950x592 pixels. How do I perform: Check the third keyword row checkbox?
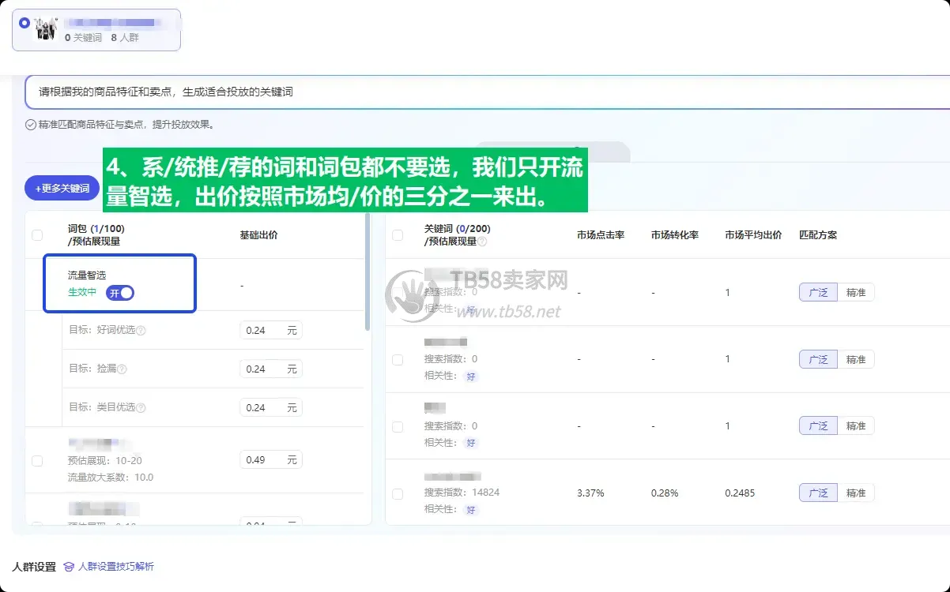click(398, 427)
